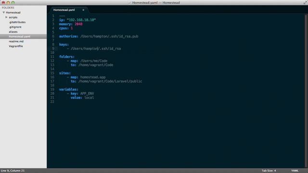The width and height of the screenshot is (308, 173).
Task: Click the "variables:" heading
Action: click(69, 89)
